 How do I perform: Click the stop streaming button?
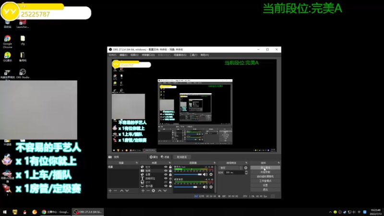(265, 168)
